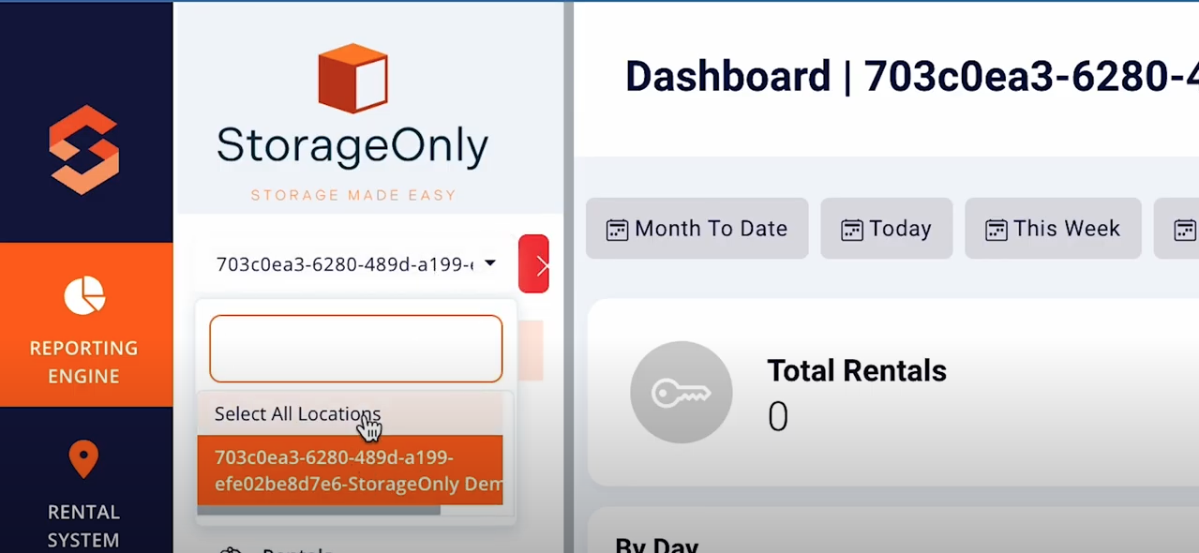The height and width of the screenshot is (553, 1199).
Task: Filter the dashboard by Today
Action: click(886, 229)
